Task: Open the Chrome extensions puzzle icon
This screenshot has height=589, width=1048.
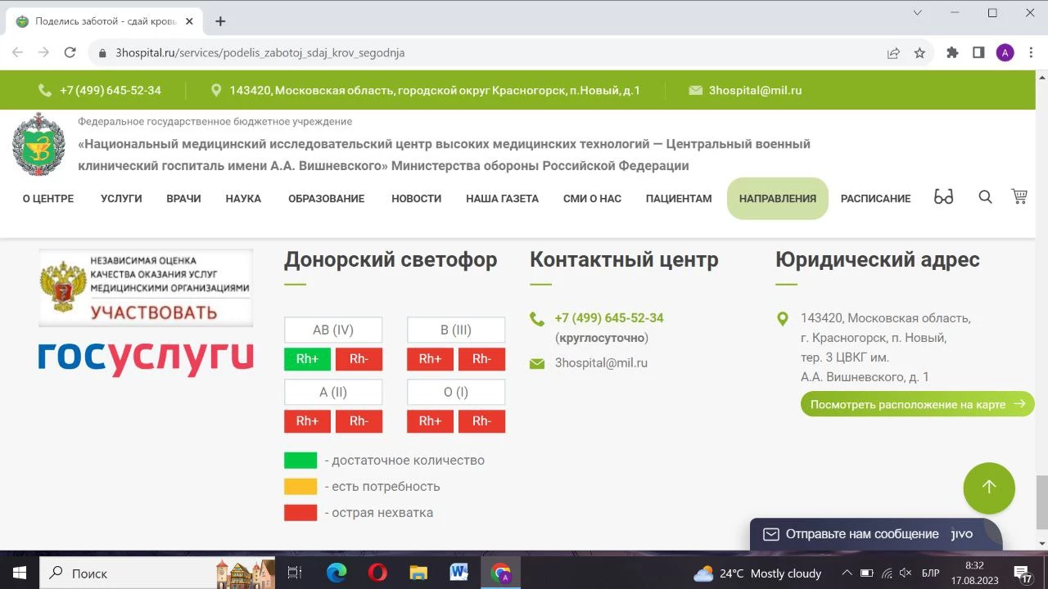Action: click(952, 53)
